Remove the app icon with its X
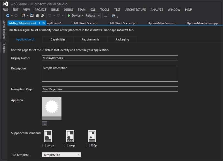 point(60,98)
